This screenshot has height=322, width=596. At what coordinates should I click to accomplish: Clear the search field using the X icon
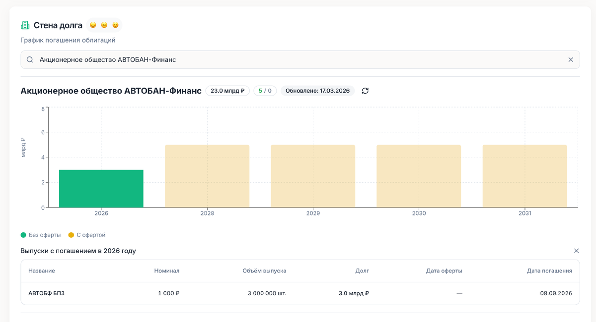click(x=570, y=59)
